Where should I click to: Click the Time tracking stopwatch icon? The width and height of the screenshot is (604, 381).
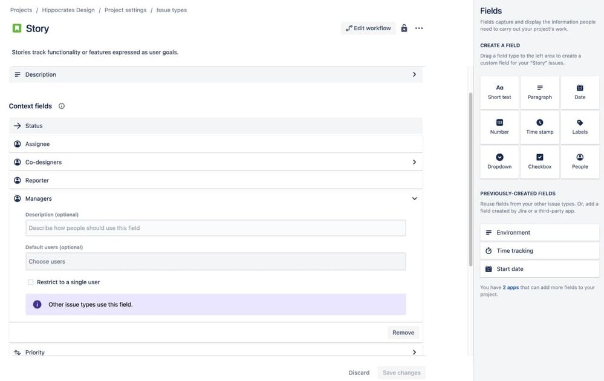pyautogui.click(x=489, y=251)
